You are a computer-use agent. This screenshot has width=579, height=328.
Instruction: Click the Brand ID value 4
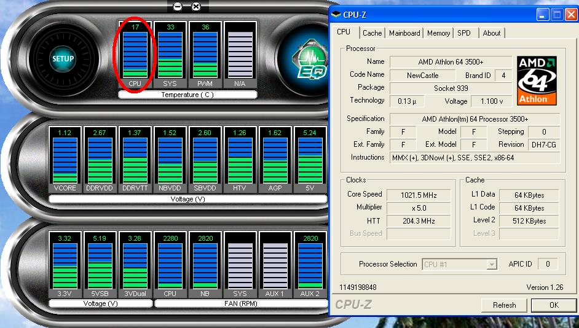point(503,76)
